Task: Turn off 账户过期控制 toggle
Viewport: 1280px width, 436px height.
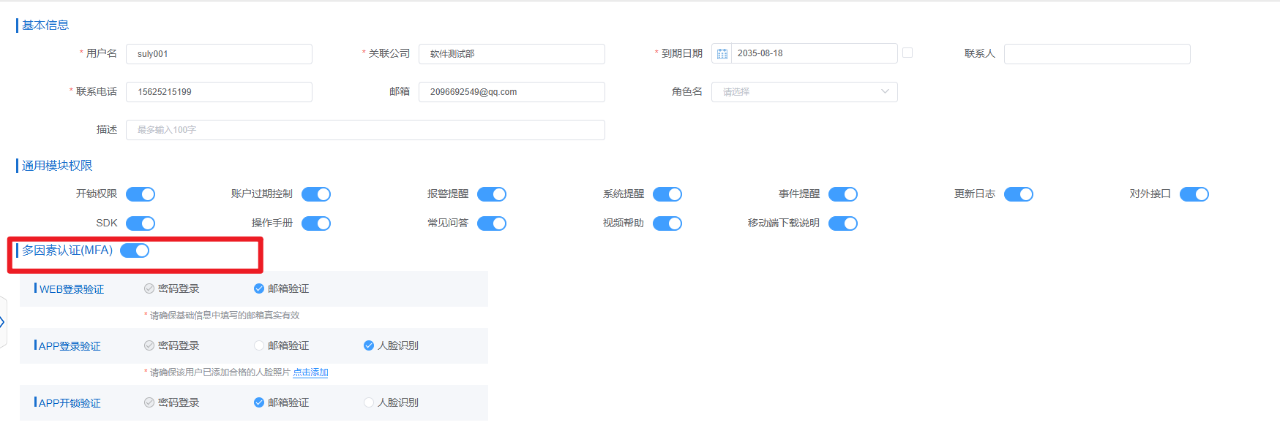Action: point(316,194)
